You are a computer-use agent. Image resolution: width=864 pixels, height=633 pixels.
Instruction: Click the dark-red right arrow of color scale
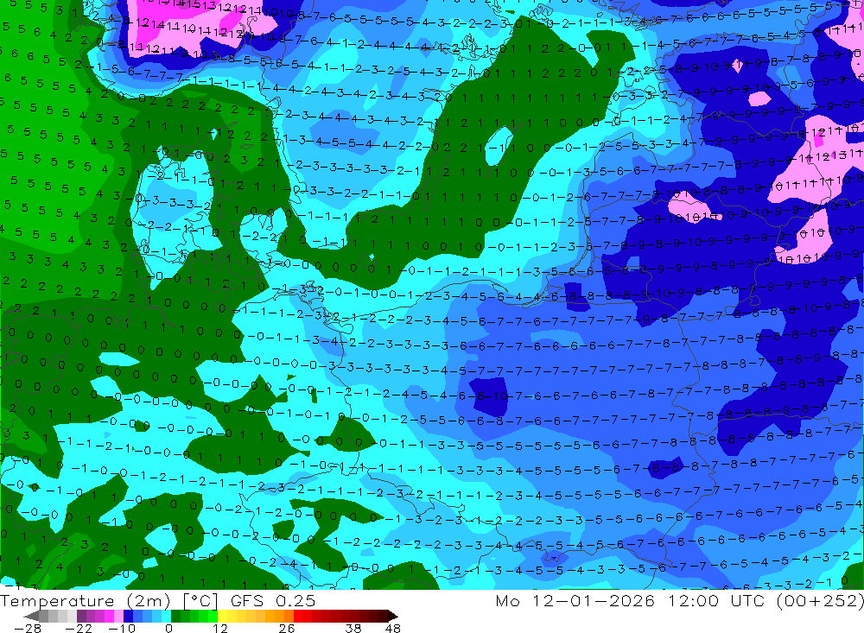point(392,616)
